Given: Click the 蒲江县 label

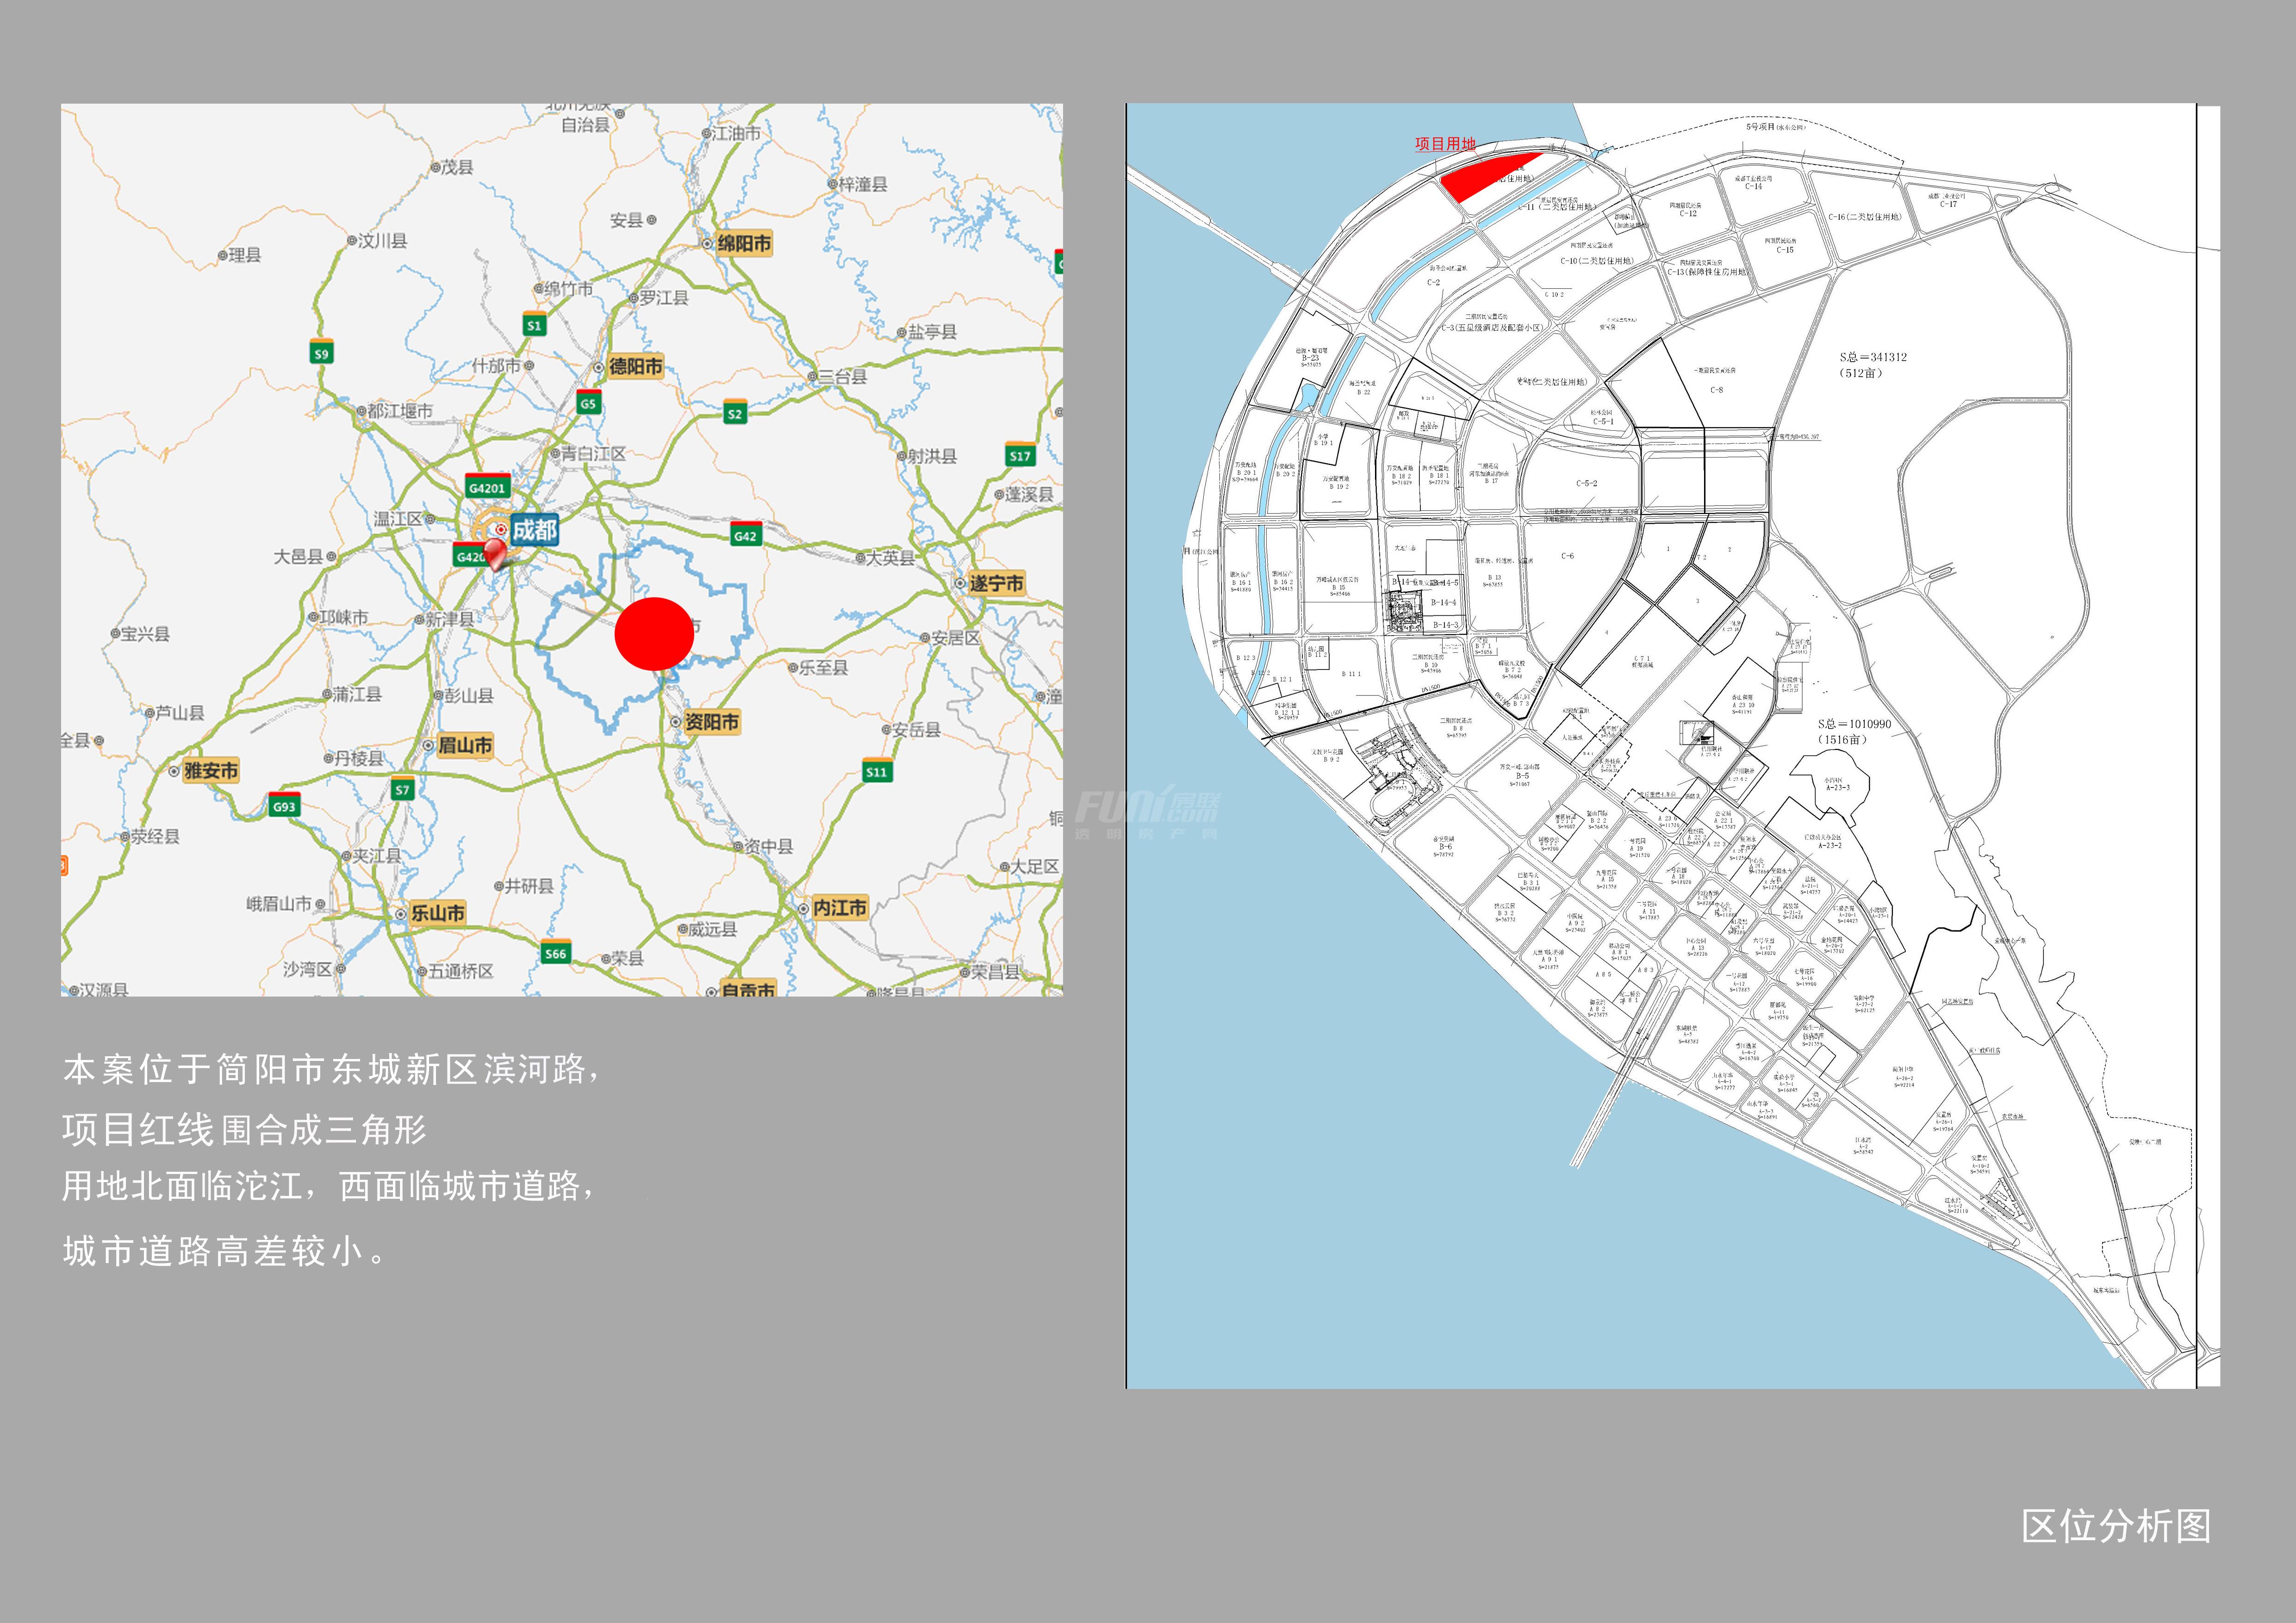Looking at the screenshot, I should pos(357,694).
